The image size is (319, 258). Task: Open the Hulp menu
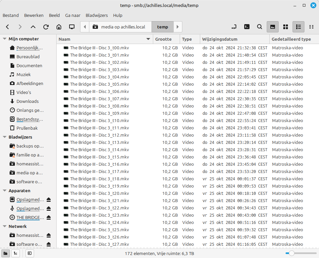tap(117, 16)
